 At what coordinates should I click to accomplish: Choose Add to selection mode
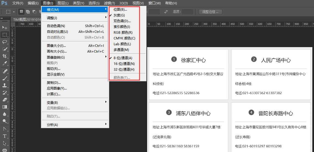point(28,12)
